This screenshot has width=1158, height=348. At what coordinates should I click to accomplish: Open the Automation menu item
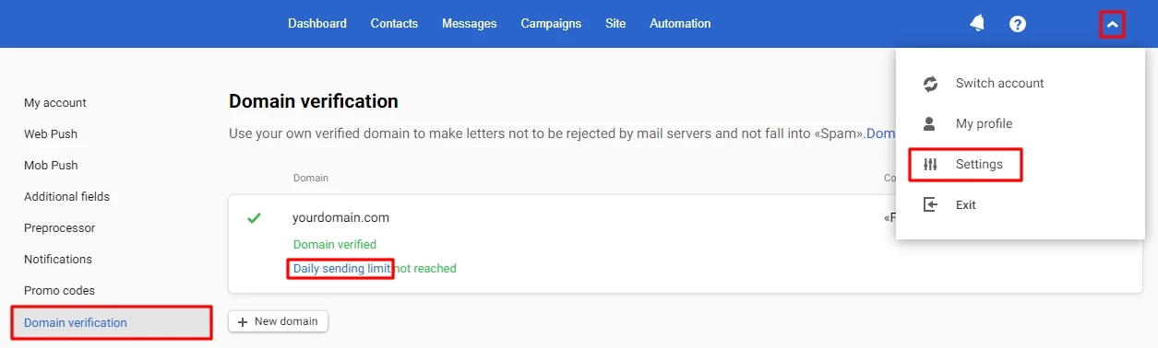point(680,24)
